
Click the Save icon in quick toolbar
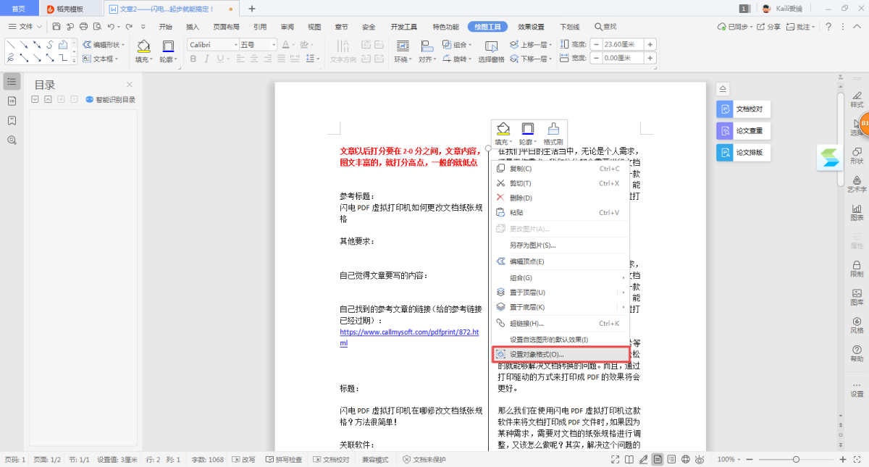coord(56,27)
